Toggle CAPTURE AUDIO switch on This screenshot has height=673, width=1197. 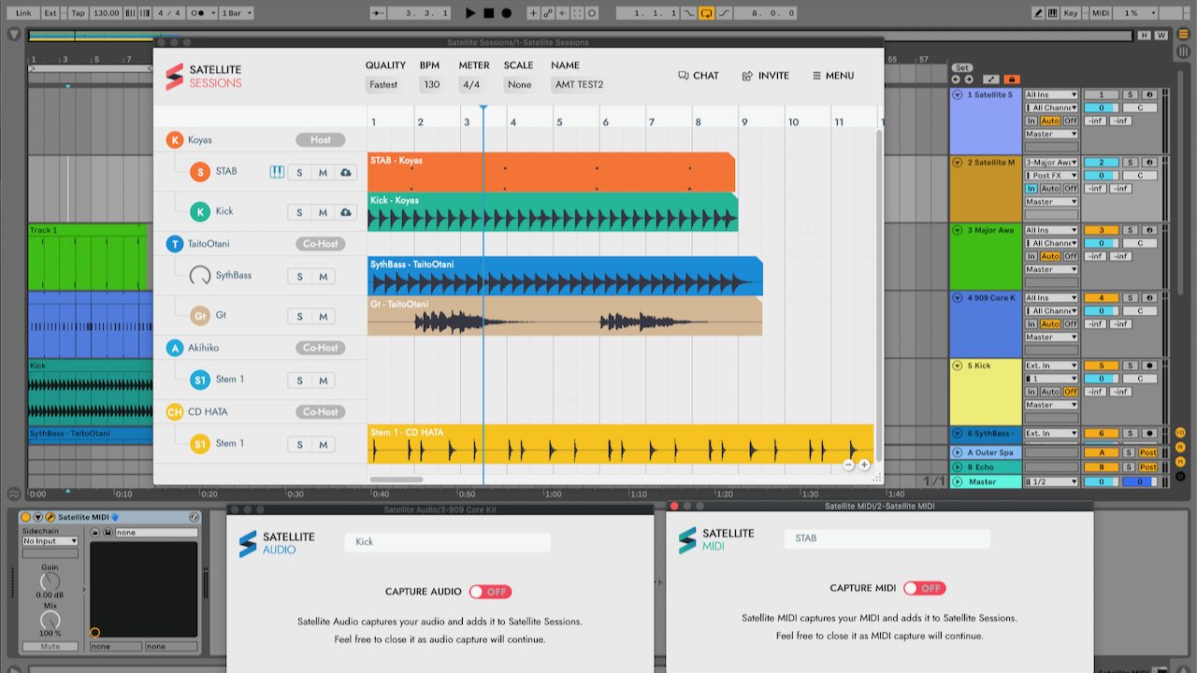(490, 592)
